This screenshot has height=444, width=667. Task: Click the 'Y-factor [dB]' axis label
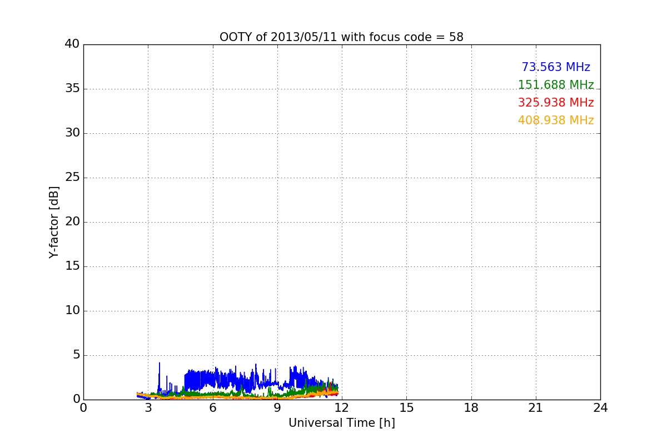(53, 222)
